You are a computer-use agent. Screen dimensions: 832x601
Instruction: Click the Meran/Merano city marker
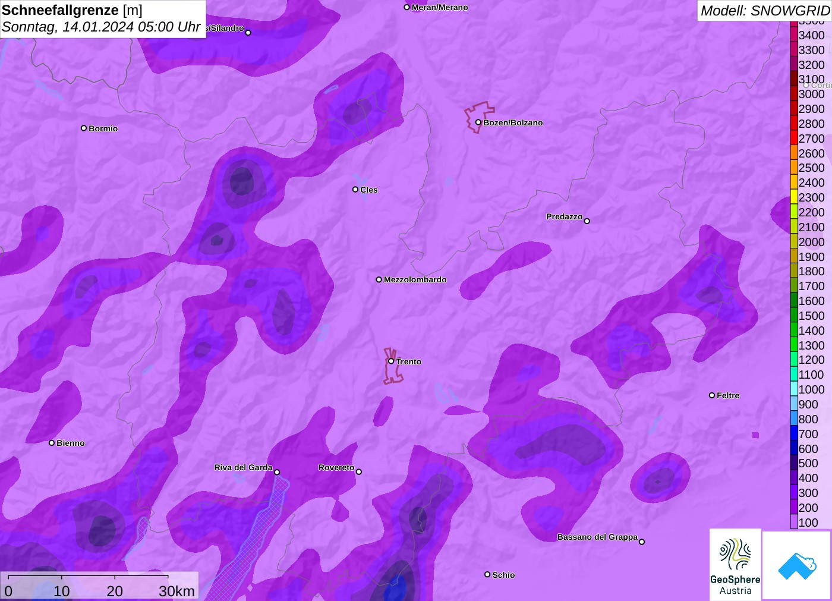click(407, 7)
